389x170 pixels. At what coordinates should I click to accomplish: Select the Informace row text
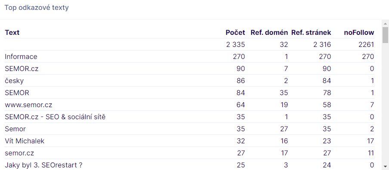tap(21, 56)
